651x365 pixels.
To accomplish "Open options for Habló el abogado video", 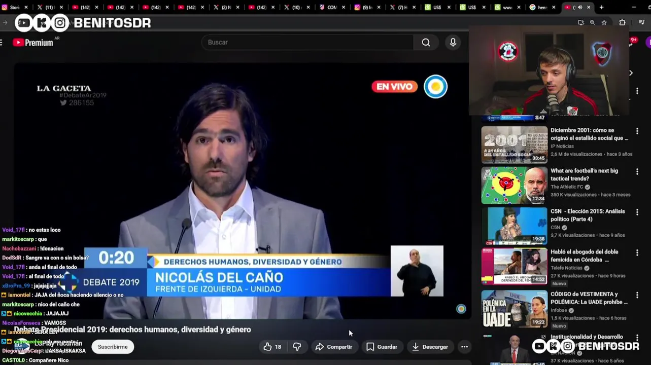I will coord(637,253).
